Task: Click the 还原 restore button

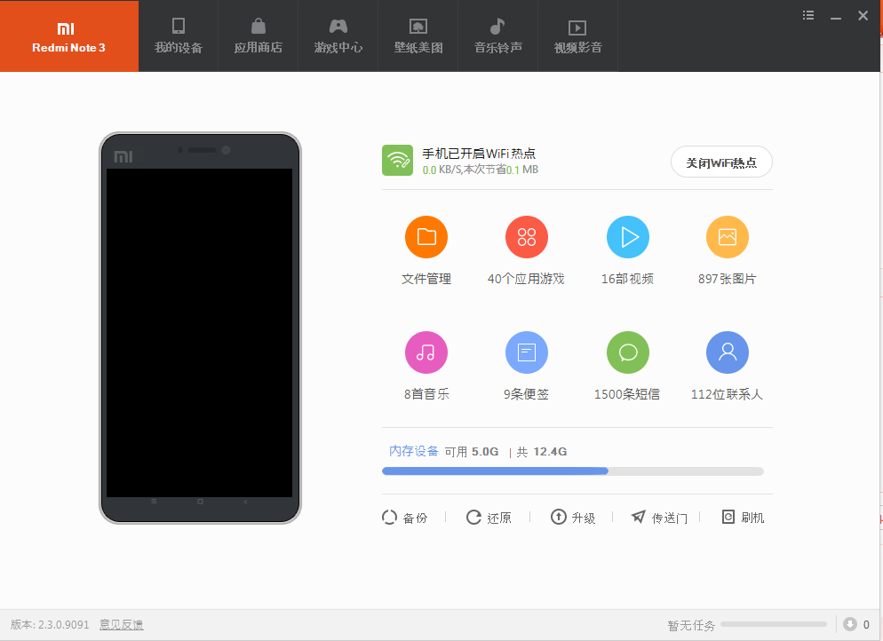Action: coord(489,518)
